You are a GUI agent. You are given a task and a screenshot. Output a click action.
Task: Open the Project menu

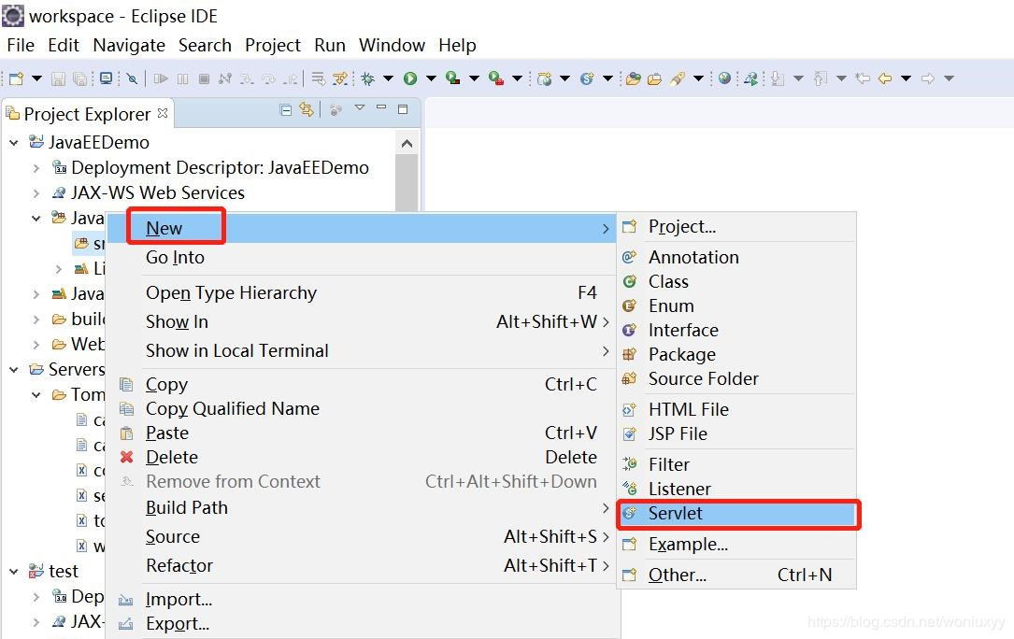(272, 45)
